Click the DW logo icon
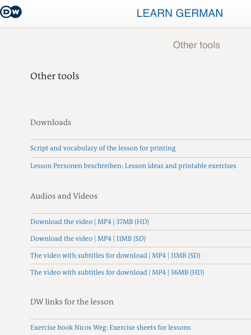 coord(11,12)
